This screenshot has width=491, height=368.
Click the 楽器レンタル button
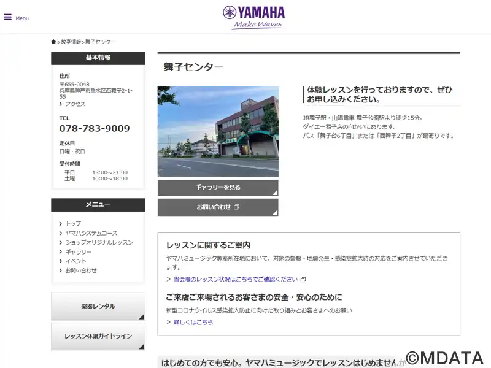pyautogui.click(x=98, y=306)
